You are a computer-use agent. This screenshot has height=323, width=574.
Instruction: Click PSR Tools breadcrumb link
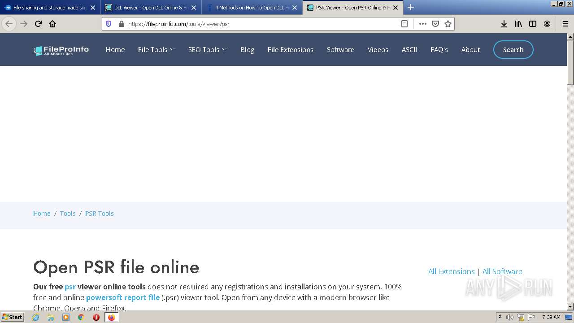pos(99,214)
